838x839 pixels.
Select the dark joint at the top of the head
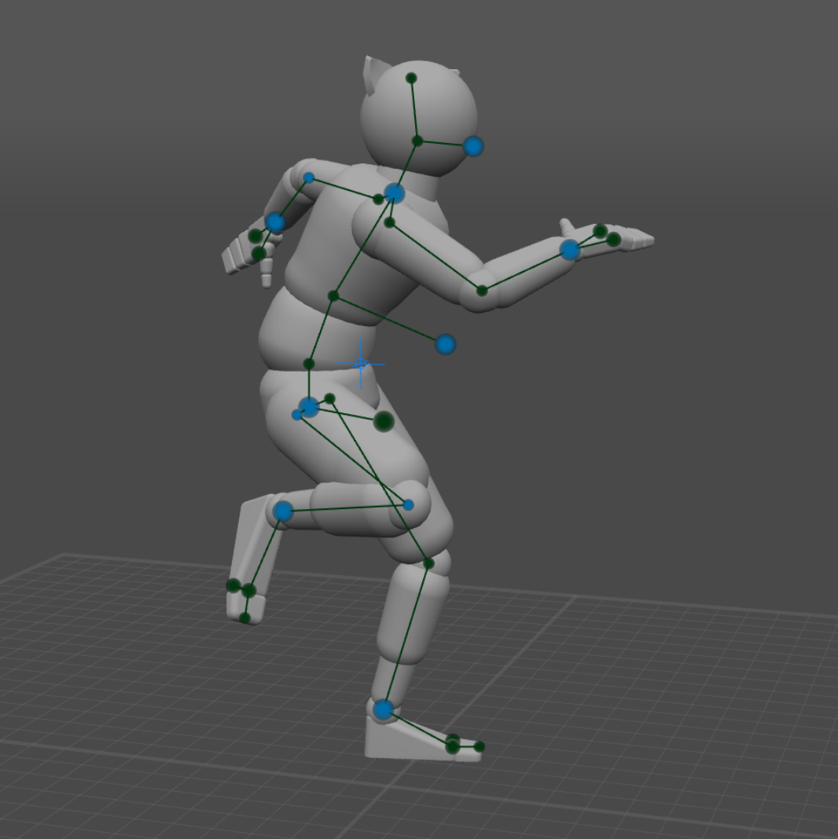click(411, 78)
